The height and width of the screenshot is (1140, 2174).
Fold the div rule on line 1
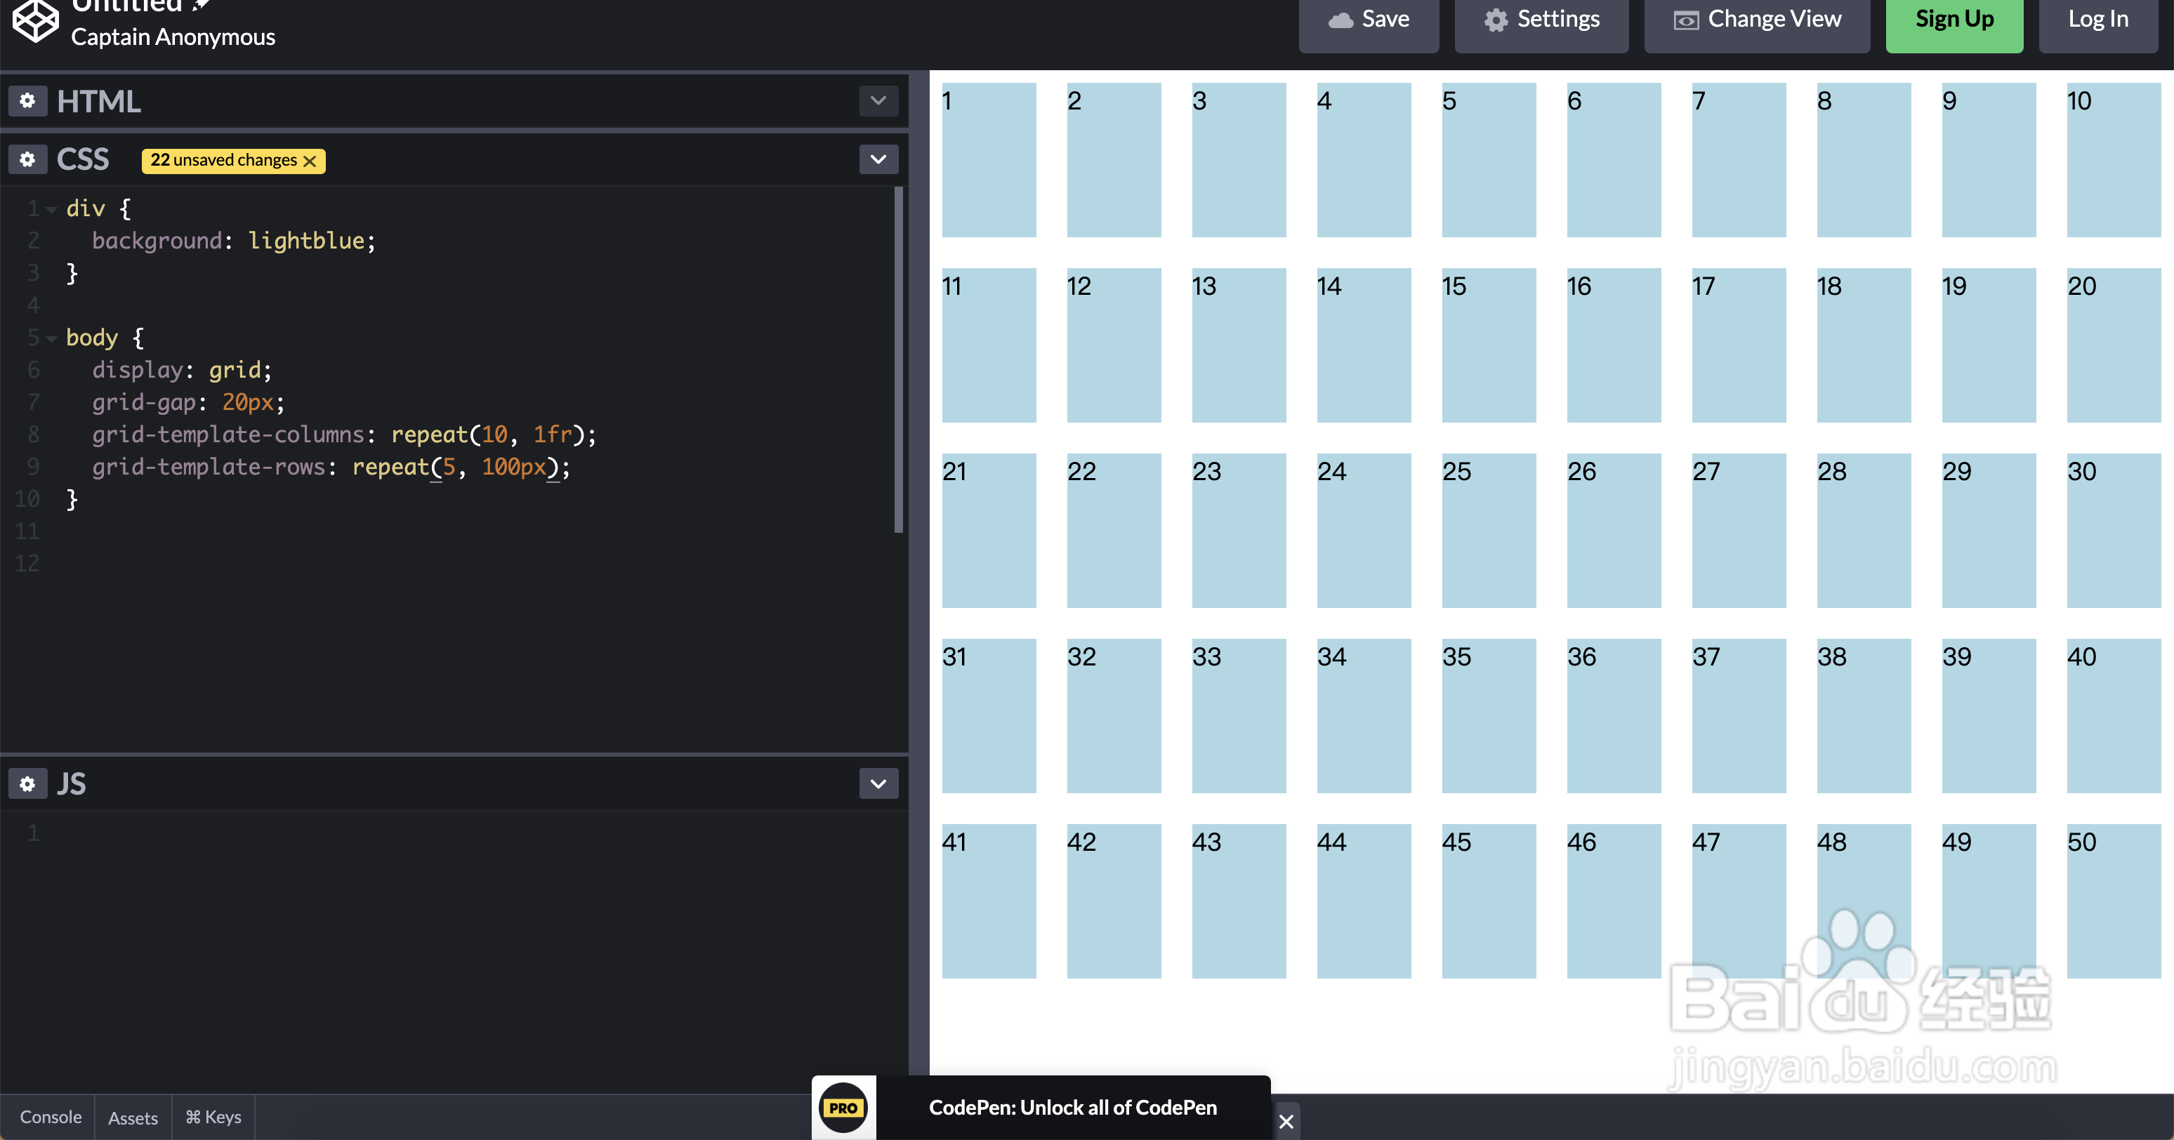[51, 209]
